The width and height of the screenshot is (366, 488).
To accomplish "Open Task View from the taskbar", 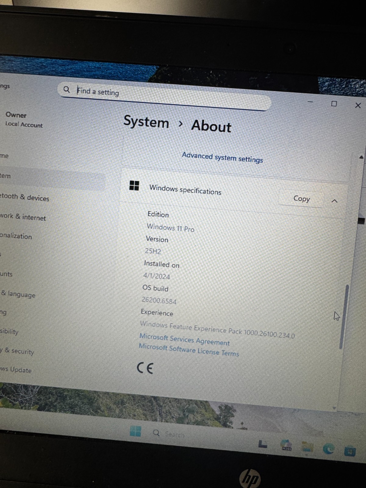I will [x=263, y=444].
